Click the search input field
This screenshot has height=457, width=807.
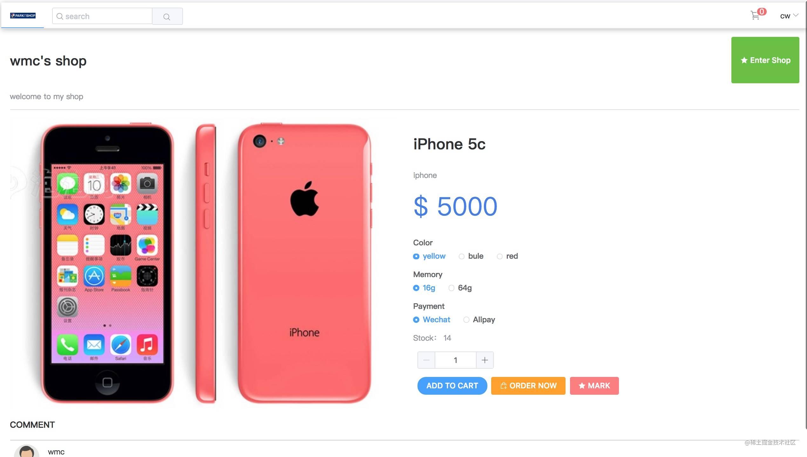point(103,16)
